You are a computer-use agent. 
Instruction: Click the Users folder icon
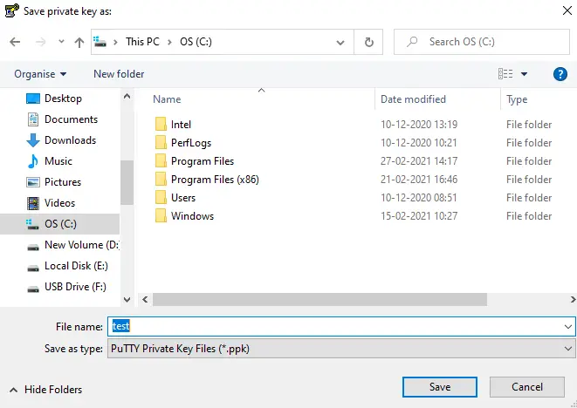coord(161,198)
